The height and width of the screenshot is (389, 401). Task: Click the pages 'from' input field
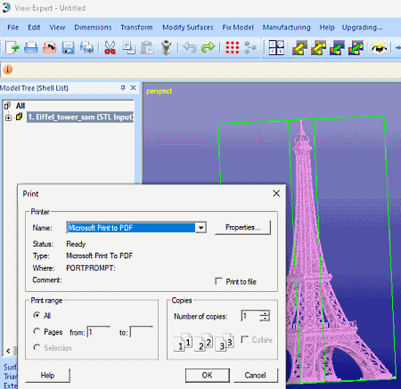(x=99, y=332)
